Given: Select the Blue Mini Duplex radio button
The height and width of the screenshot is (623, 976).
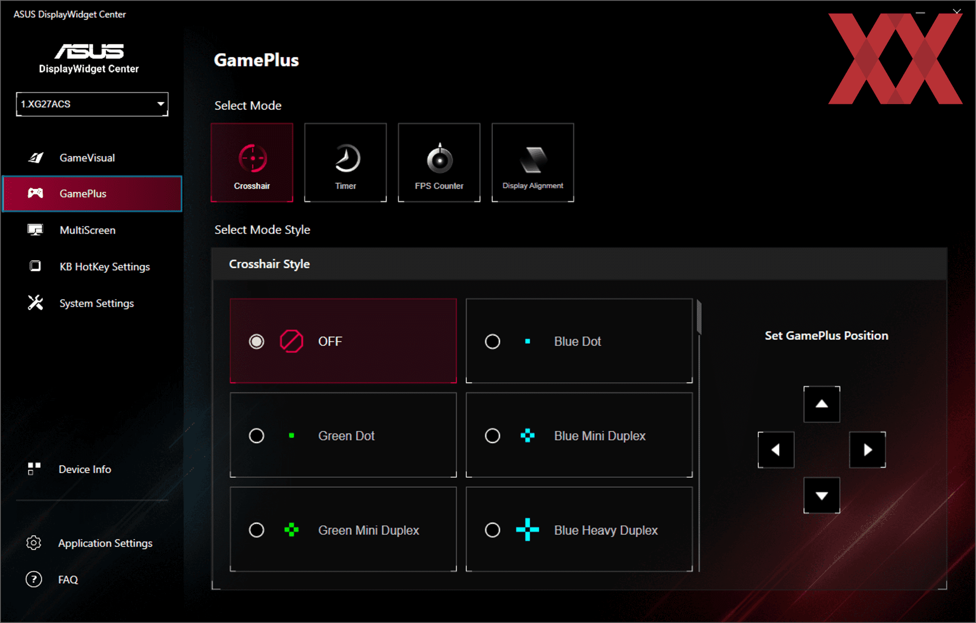Looking at the screenshot, I should click(493, 436).
